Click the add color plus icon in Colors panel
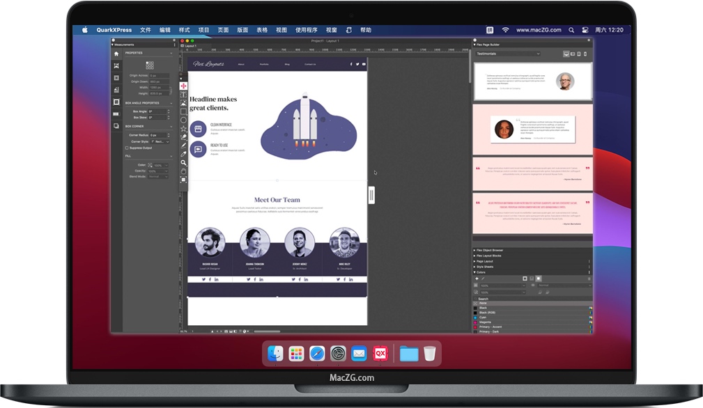Screen dimensions: 703x408 pyautogui.click(x=477, y=278)
